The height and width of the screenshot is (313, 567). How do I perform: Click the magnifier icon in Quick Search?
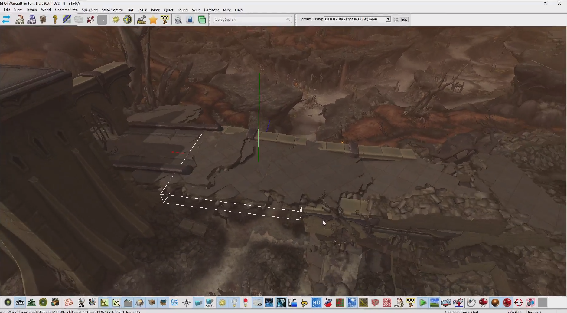(x=288, y=19)
